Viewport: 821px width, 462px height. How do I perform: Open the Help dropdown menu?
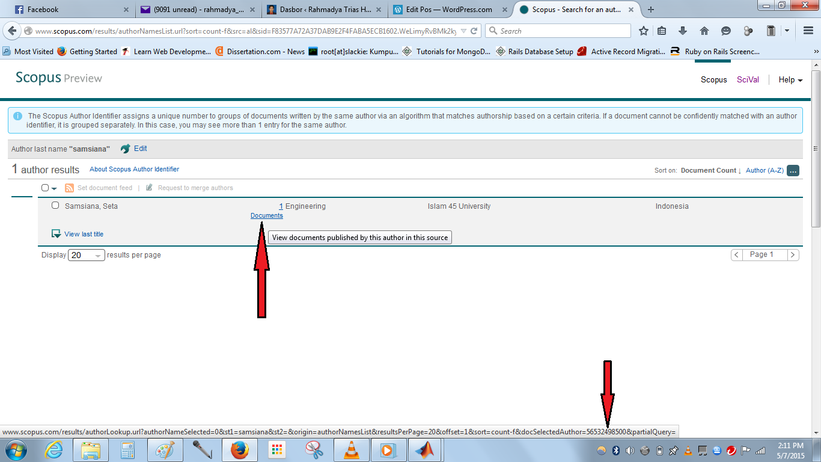[790, 79]
